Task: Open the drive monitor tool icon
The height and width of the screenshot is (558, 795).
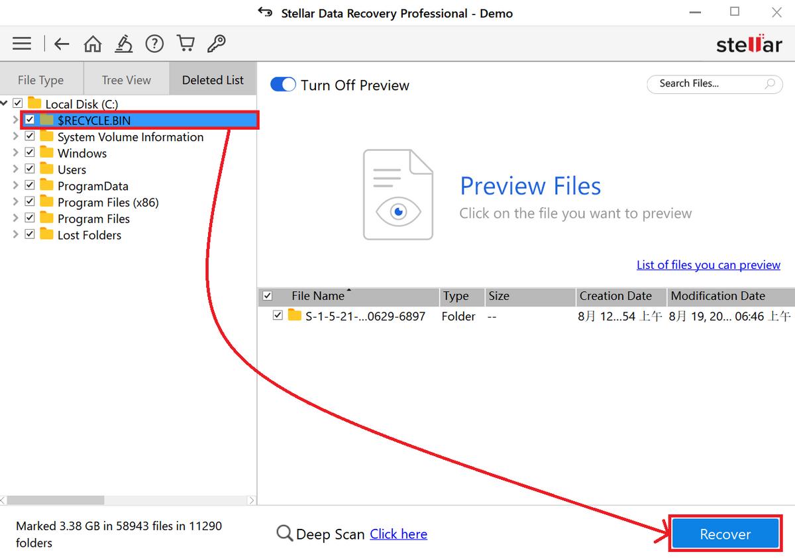Action: [x=123, y=44]
